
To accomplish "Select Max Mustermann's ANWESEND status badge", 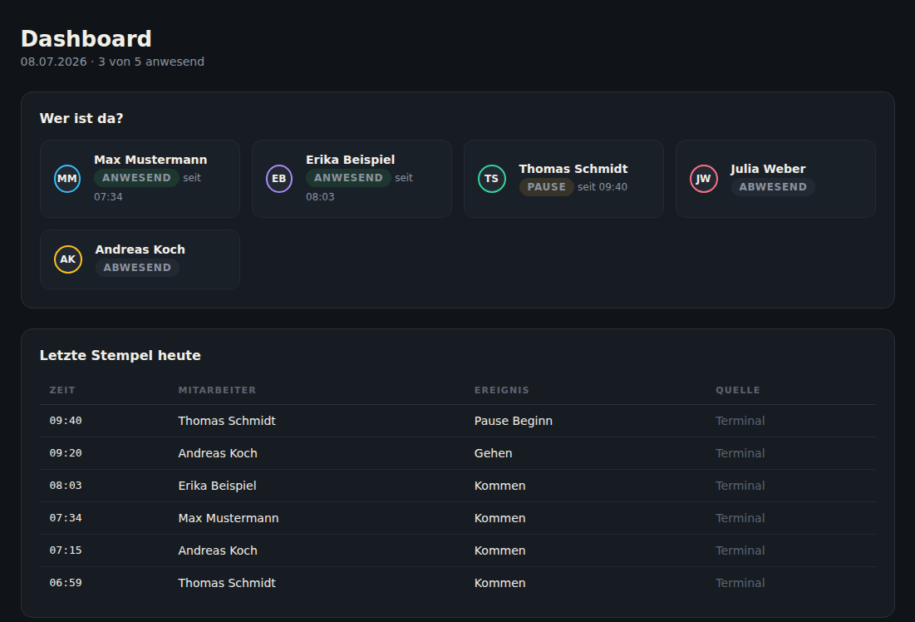I will (136, 178).
